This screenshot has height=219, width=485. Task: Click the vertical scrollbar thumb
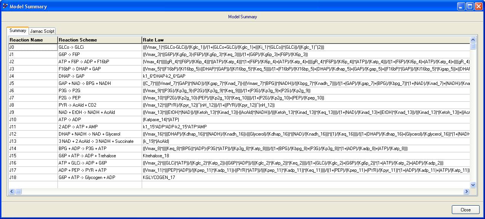point(473,46)
